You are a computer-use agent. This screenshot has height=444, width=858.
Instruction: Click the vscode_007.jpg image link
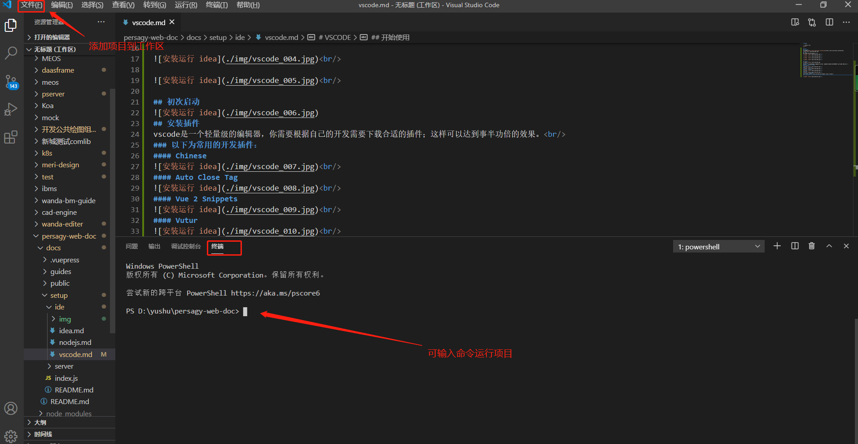270,167
